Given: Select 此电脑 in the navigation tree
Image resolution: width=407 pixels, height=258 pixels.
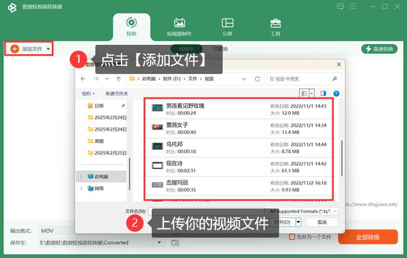Looking at the screenshot, I should [x=101, y=177].
